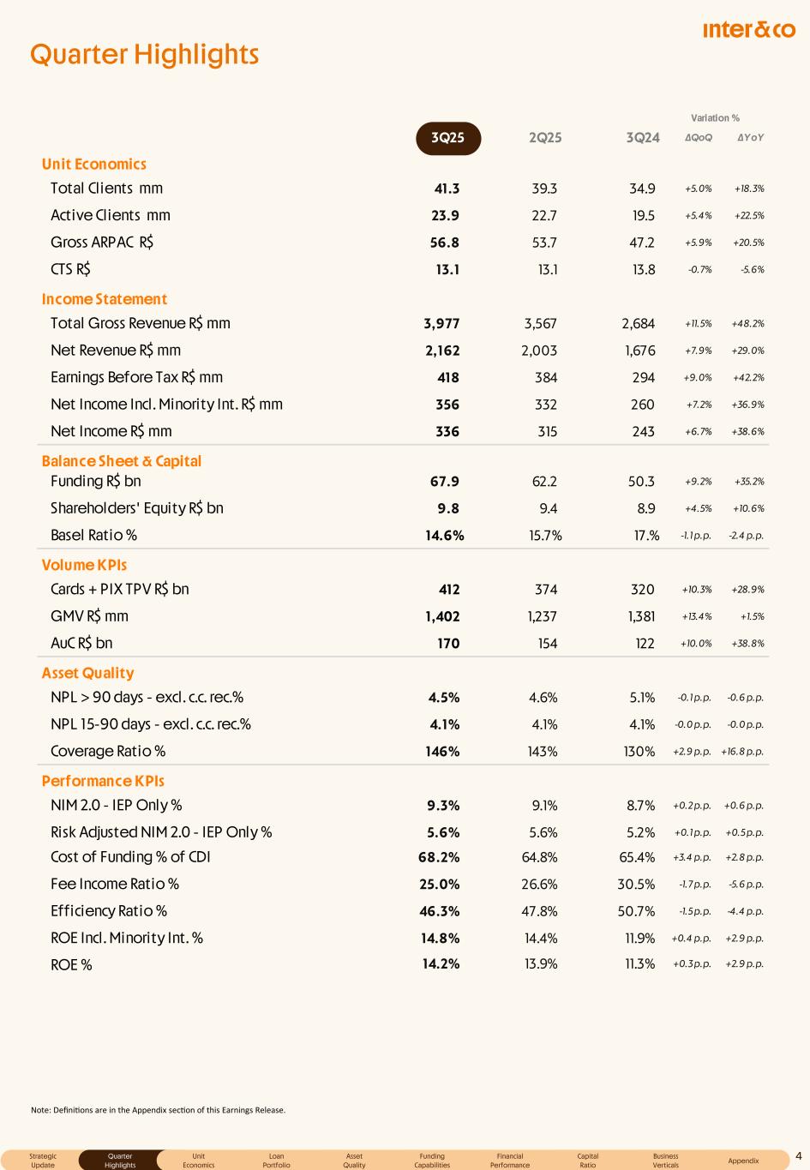Click the Performance KPIs section heading
The height and width of the screenshot is (1170, 810).
[x=103, y=781]
